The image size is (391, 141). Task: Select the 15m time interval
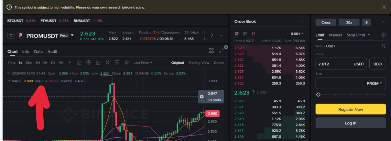click(29, 63)
